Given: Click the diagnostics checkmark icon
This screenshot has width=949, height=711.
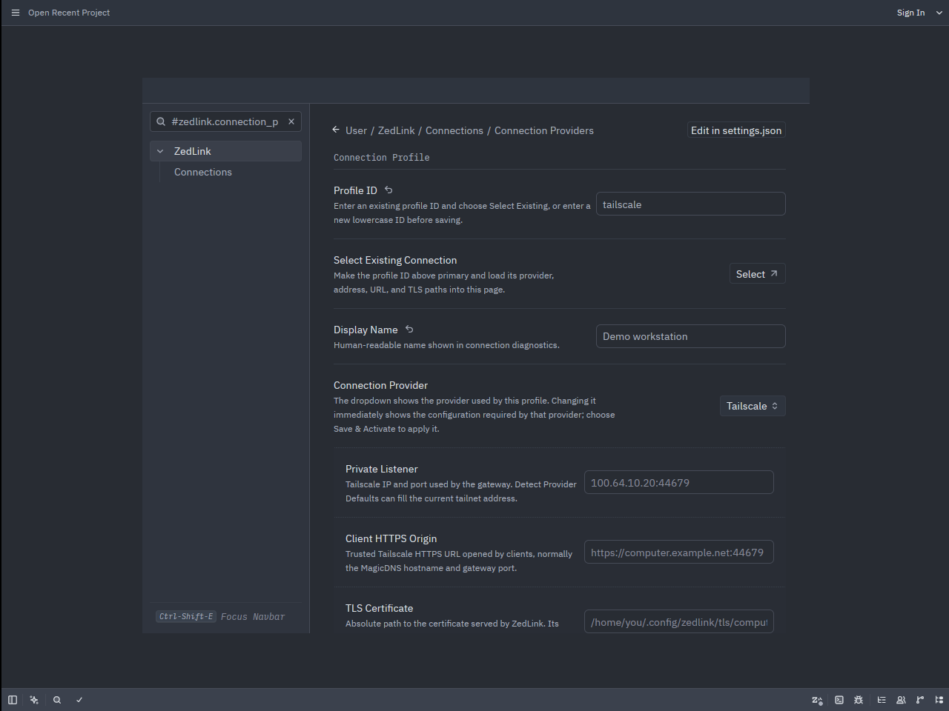Looking at the screenshot, I should pos(79,700).
